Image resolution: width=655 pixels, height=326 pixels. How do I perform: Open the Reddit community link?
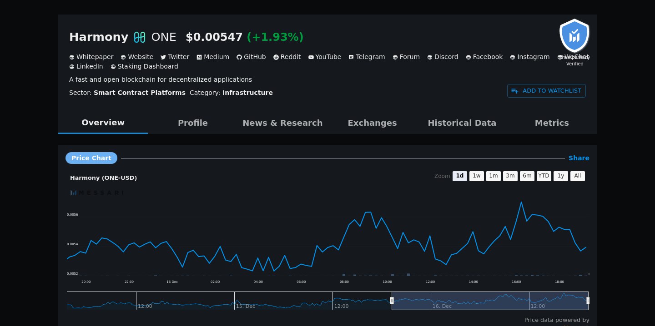click(287, 57)
